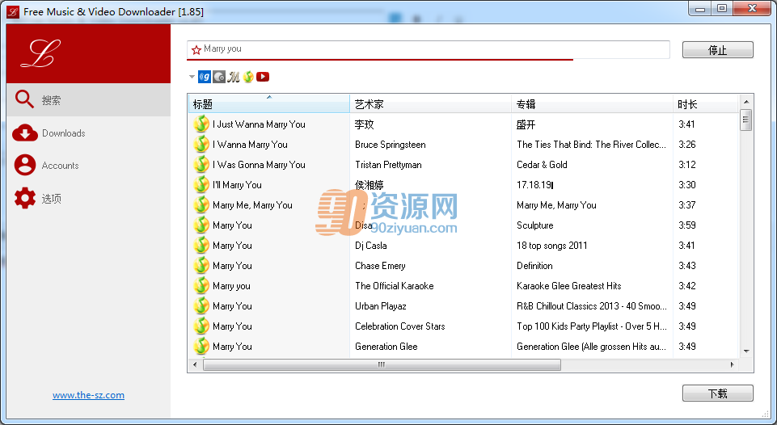Sort by the 时长 duration column header
This screenshot has width=777, height=425.
click(x=705, y=104)
